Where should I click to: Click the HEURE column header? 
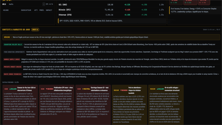6,10
